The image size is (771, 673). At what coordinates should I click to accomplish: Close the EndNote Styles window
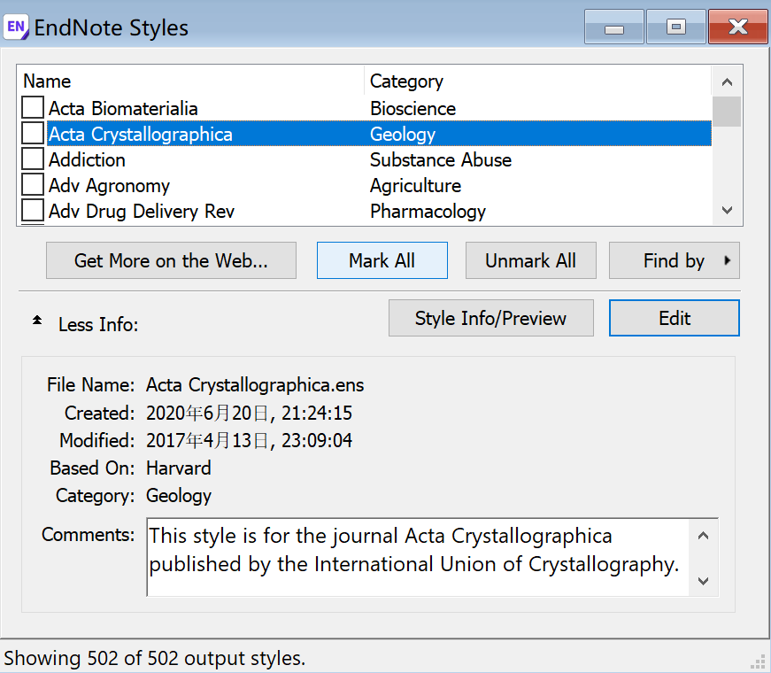click(x=738, y=27)
